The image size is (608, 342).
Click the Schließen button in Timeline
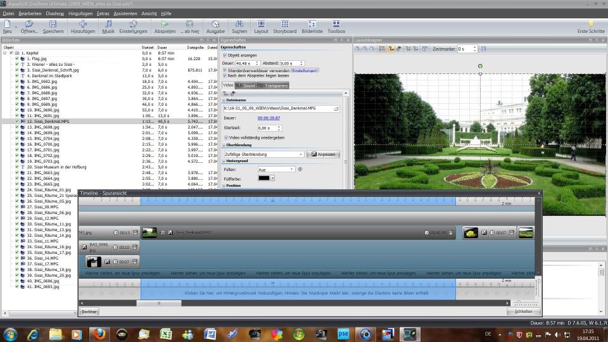523,312
